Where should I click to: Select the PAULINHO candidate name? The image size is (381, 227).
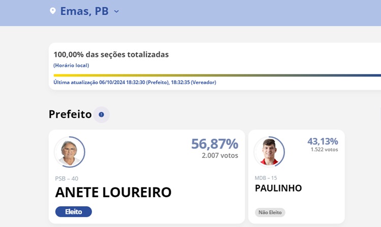pyautogui.click(x=278, y=188)
